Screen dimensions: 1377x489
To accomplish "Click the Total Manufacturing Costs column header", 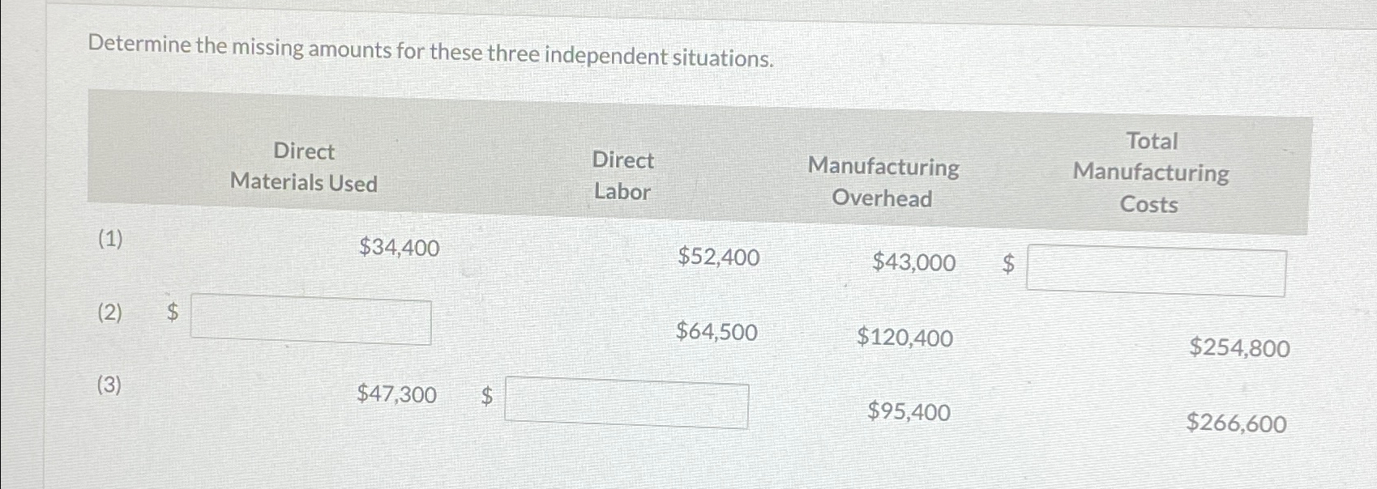I will point(1150,173).
